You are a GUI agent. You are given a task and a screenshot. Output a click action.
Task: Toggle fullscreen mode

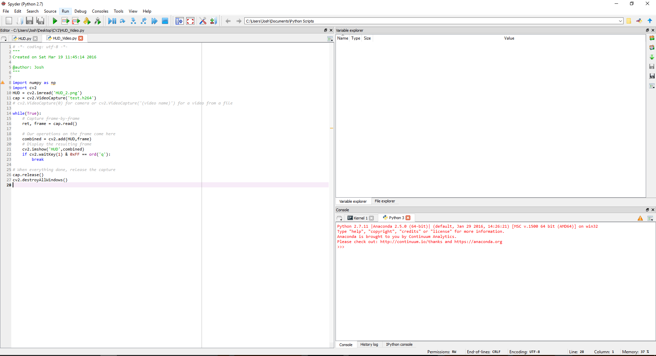tap(190, 21)
